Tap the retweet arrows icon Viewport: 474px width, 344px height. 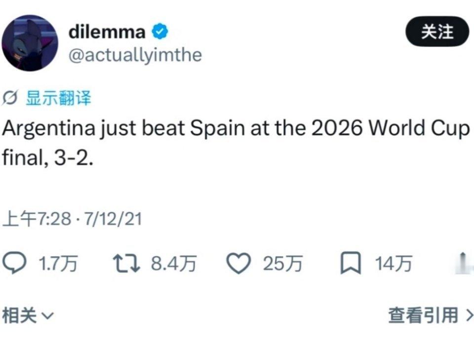(126, 263)
